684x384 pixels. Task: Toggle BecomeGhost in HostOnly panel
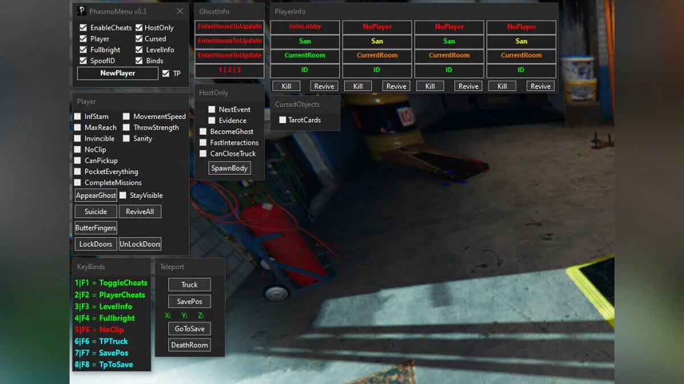pyautogui.click(x=203, y=131)
